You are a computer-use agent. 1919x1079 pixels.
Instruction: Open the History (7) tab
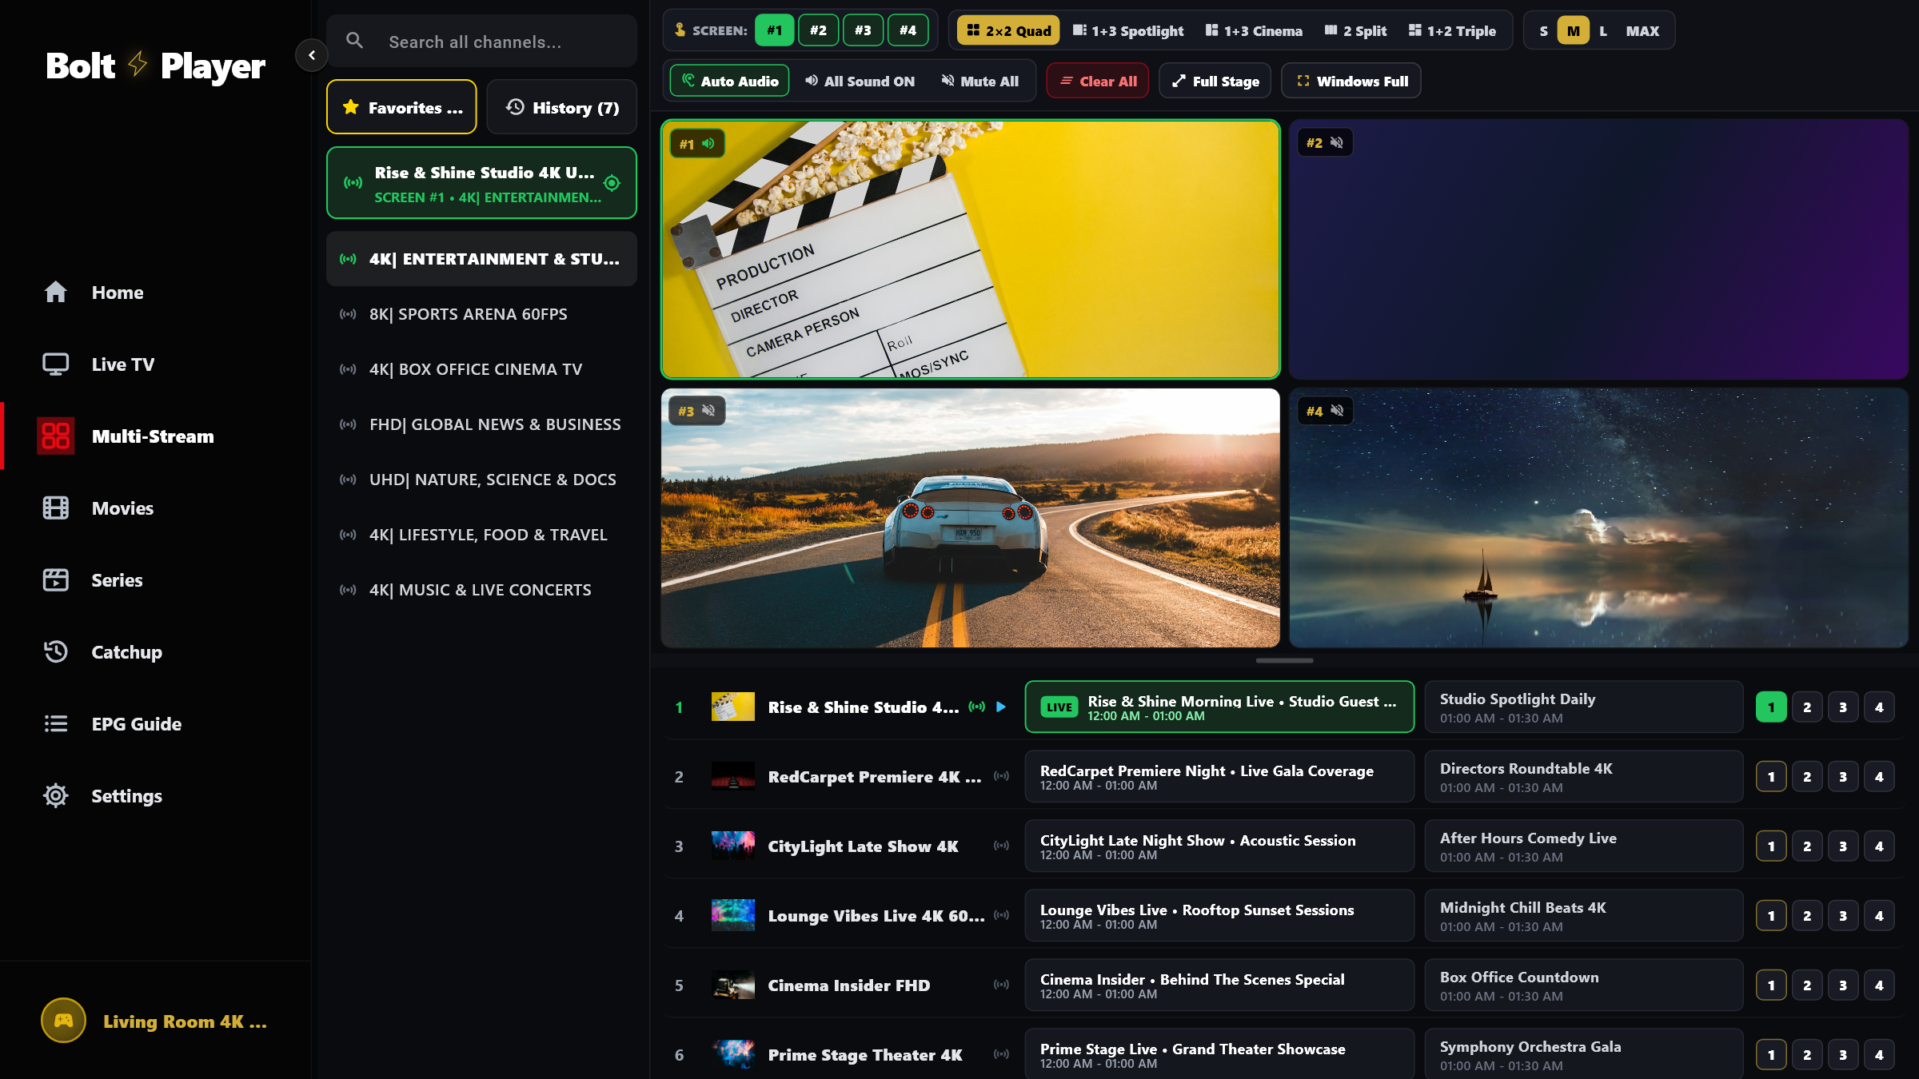click(x=561, y=107)
